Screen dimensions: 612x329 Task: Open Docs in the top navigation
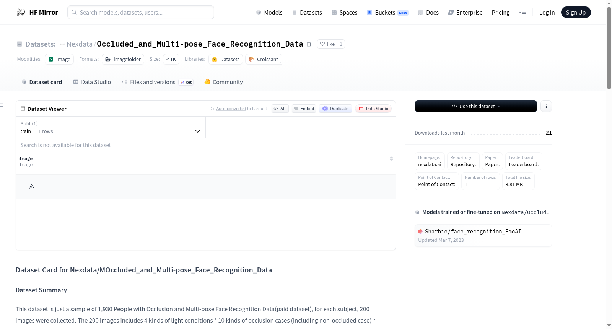tap(428, 12)
